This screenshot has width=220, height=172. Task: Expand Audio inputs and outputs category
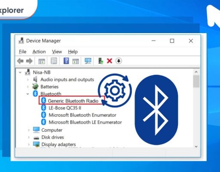point(28,80)
